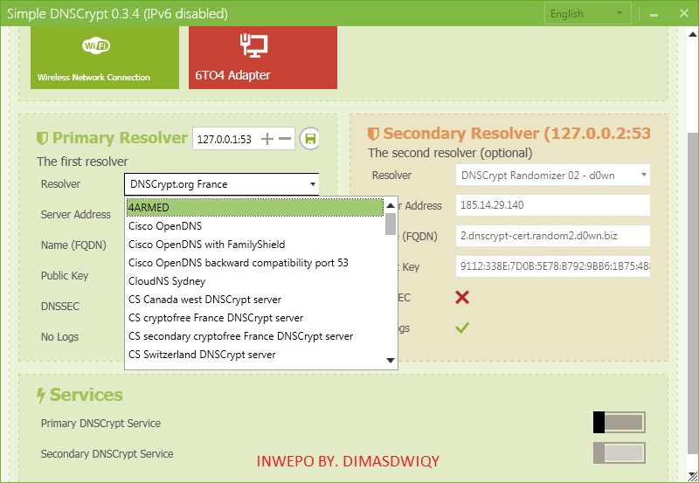Viewport: 699px width, 483px height.
Task: Click the primary Server Address label
Action: (x=76, y=214)
